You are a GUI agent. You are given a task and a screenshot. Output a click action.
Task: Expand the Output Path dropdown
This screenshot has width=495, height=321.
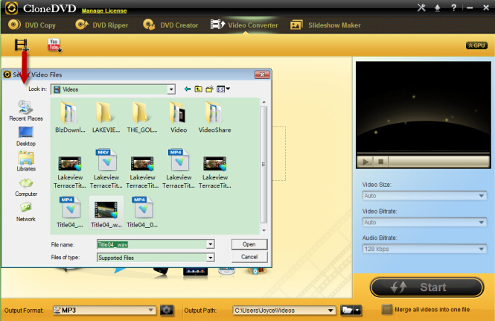coord(330,311)
